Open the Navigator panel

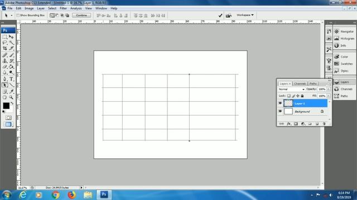[344, 32]
